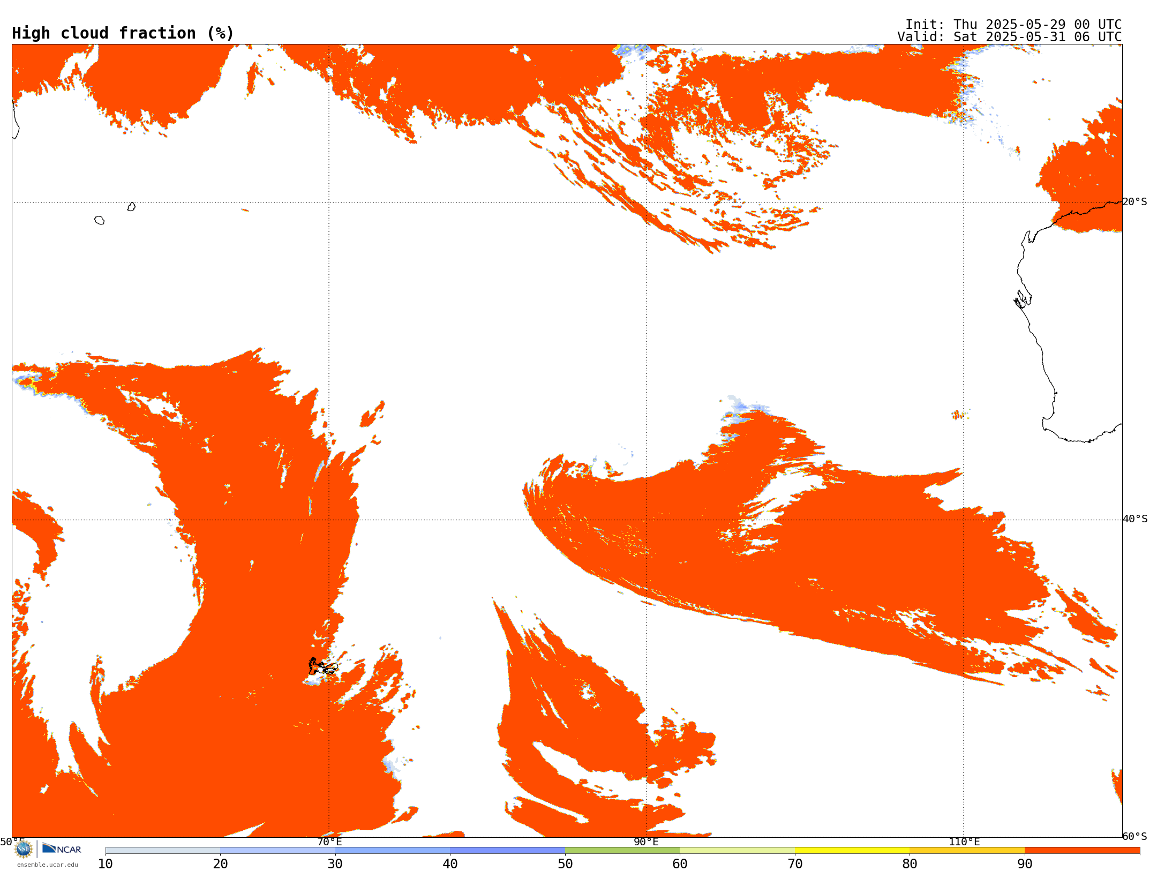Click the Mauritius island outline near 20°S
This screenshot has width=1157, height=871.
pos(131,207)
